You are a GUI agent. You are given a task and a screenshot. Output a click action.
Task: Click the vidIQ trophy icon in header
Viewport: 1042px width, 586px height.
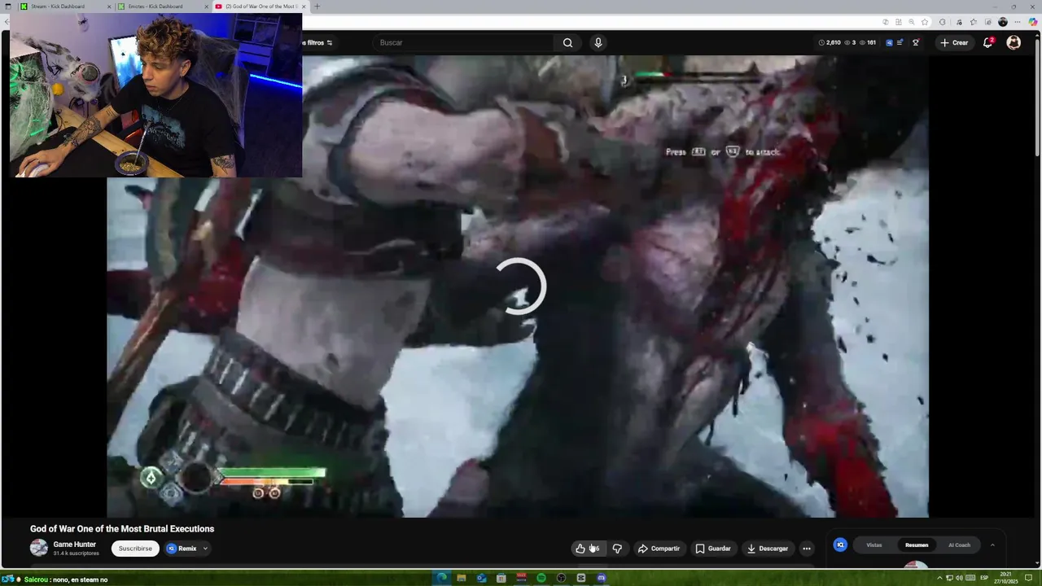(x=916, y=42)
